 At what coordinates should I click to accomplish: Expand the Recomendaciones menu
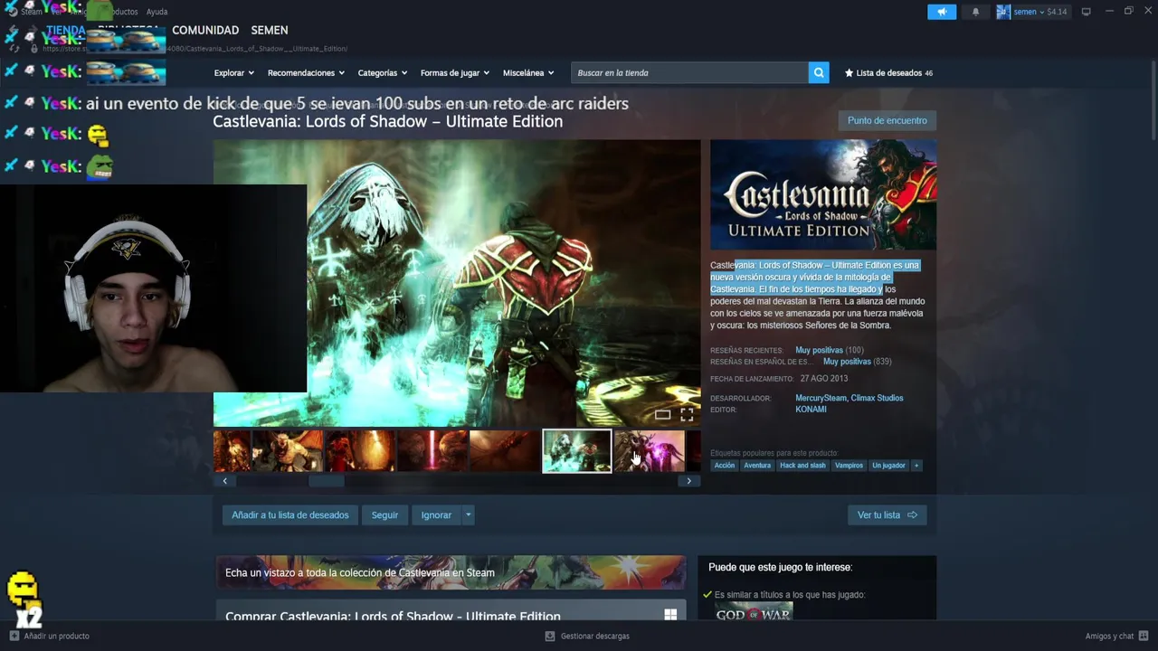click(x=306, y=72)
